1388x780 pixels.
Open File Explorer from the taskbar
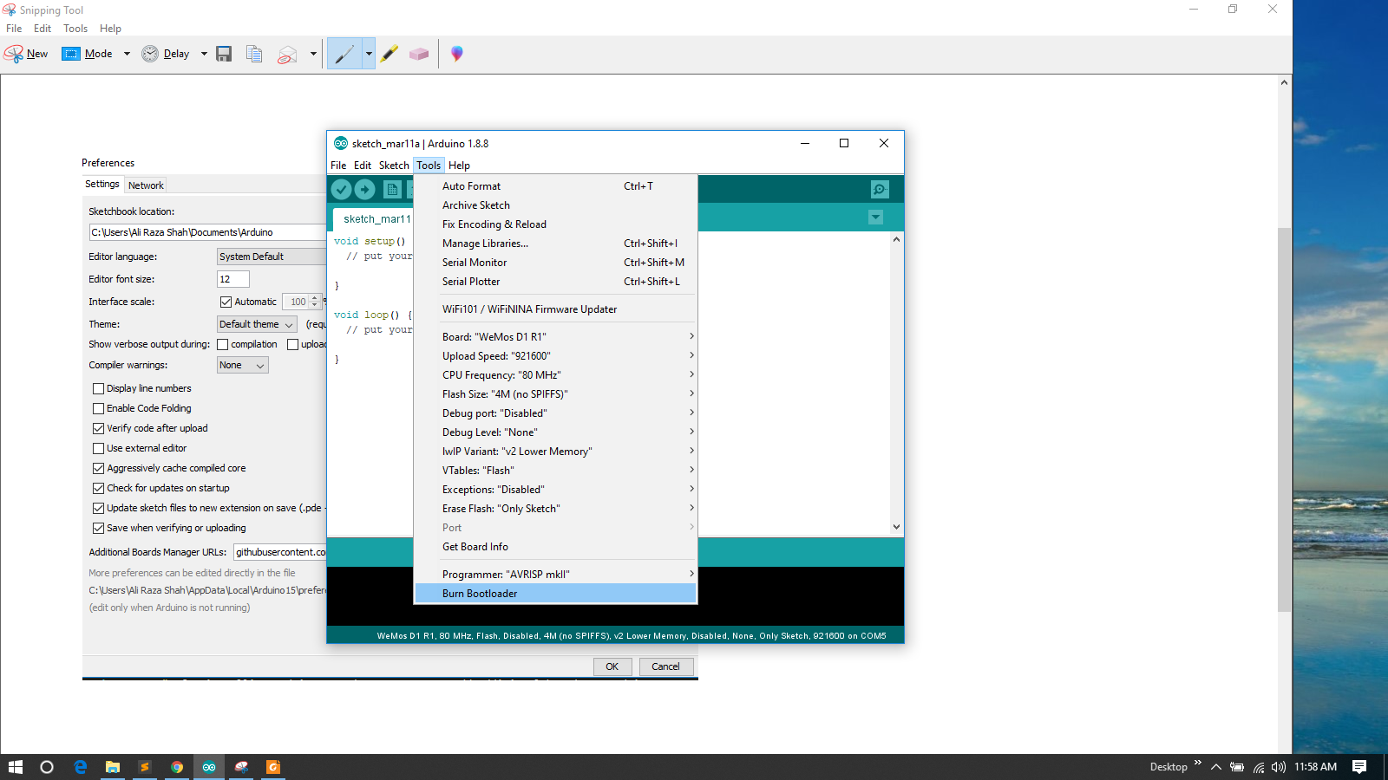[x=113, y=767]
